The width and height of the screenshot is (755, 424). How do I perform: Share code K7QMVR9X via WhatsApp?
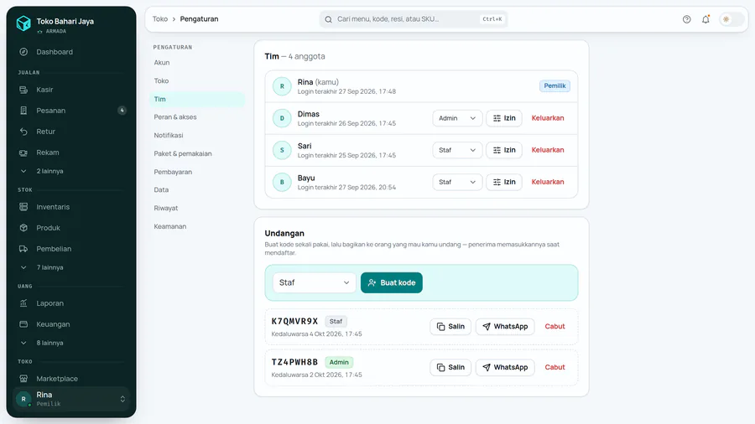(505, 327)
